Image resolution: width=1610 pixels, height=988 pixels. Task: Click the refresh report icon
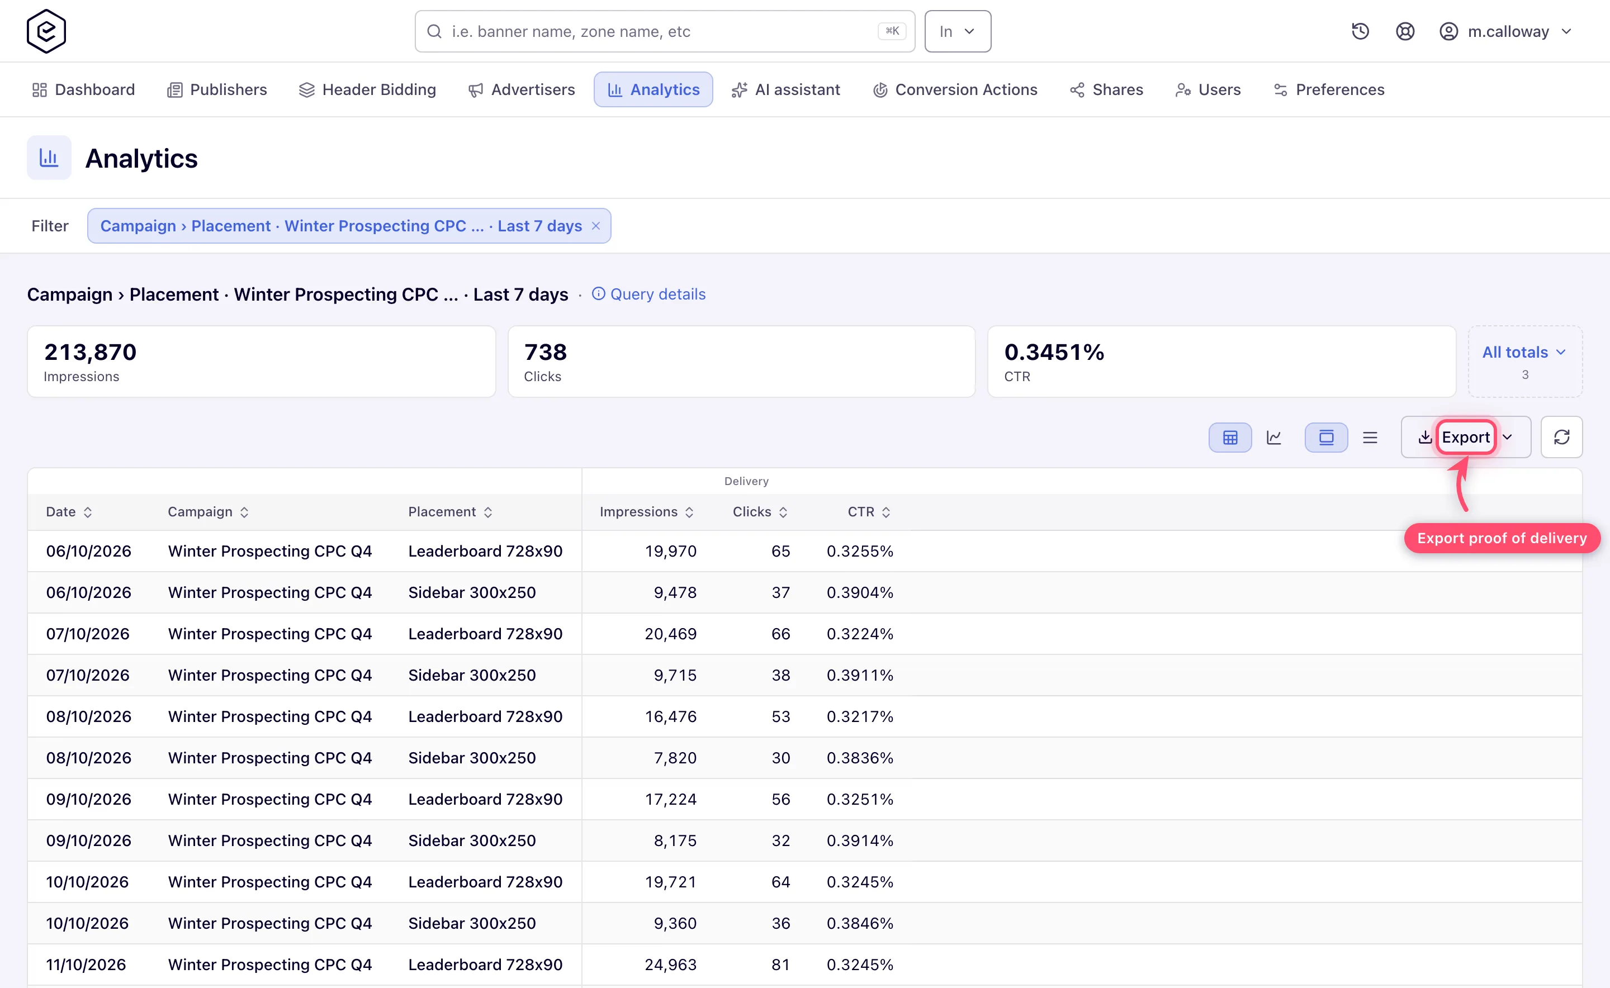coord(1561,437)
